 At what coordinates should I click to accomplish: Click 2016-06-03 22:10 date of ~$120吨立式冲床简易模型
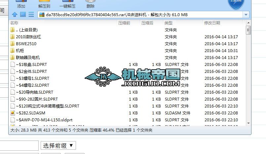coord(221,106)
